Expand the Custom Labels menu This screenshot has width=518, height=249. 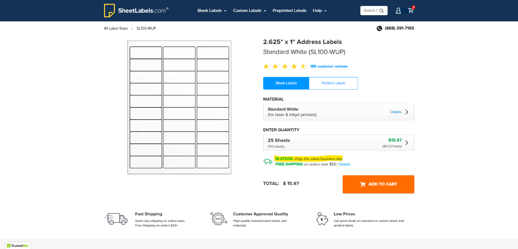(250, 10)
